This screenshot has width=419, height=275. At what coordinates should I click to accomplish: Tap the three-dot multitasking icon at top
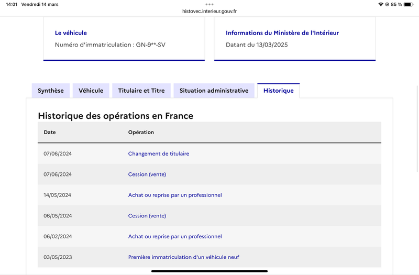click(210, 4)
